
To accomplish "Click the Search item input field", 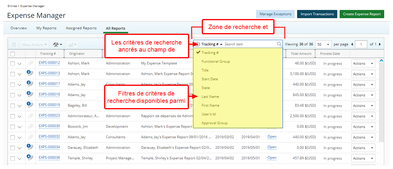I will click(x=249, y=44).
